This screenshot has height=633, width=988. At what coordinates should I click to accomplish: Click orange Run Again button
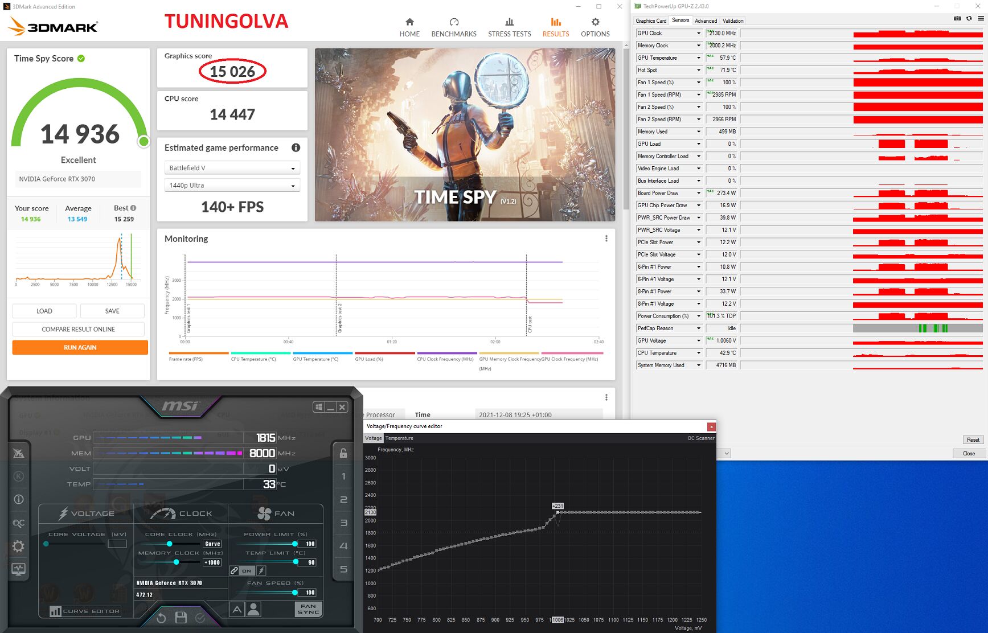[80, 347]
